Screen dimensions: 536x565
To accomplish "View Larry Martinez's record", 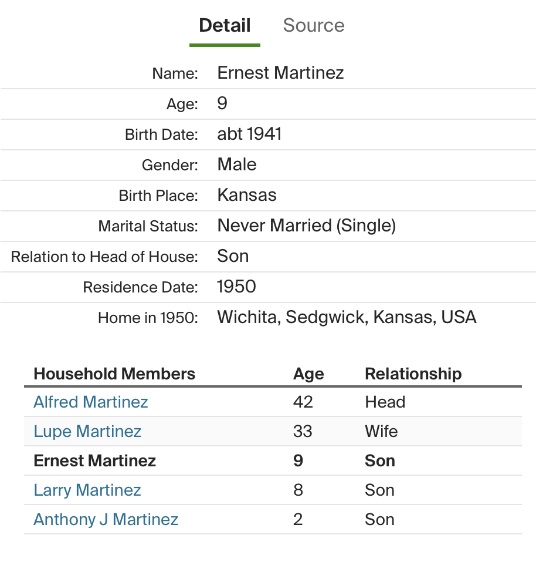I will (x=87, y=490).
